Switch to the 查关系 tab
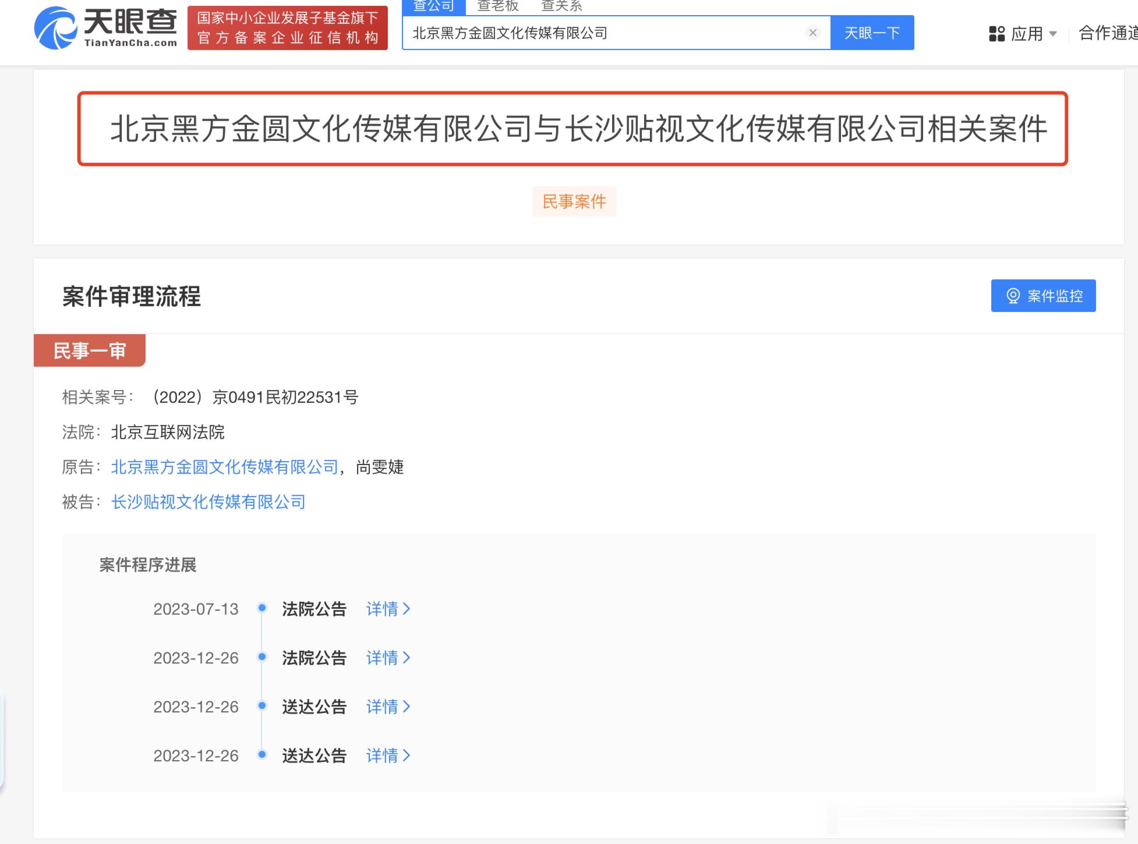The height and width of the screenshot is (844, 1138). pos(561,6)
